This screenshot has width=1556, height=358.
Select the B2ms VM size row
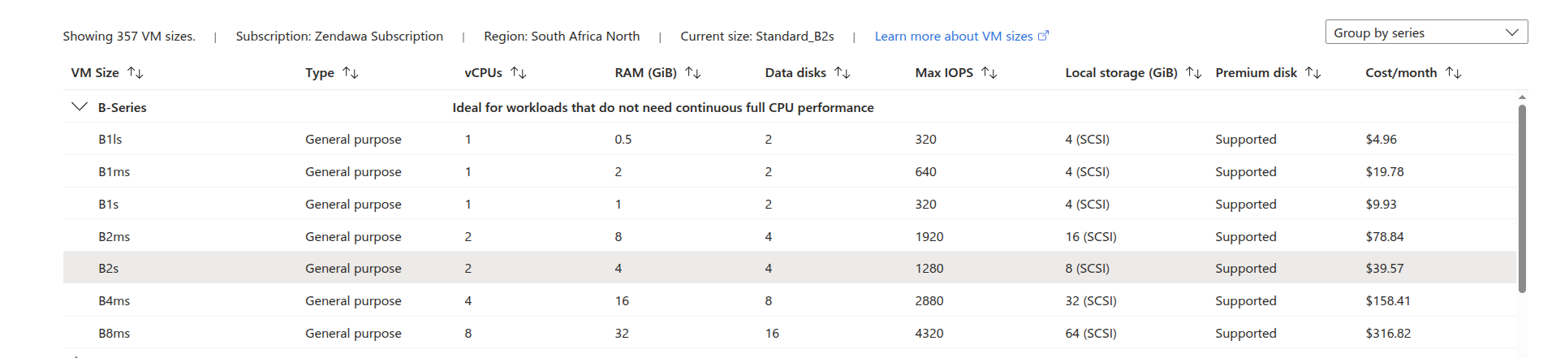point(789,236)
